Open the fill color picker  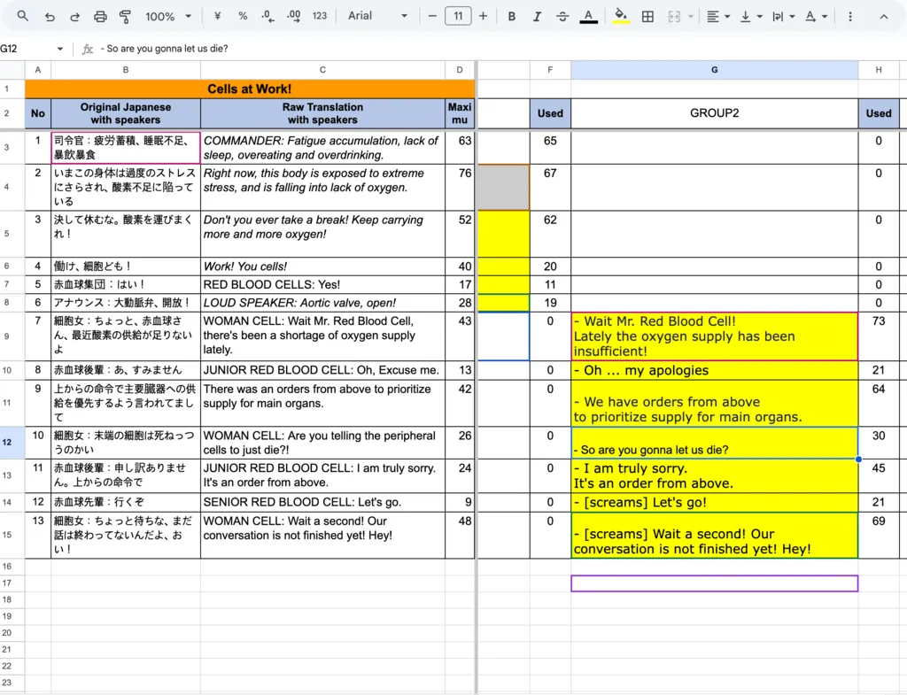coord(621,16)
